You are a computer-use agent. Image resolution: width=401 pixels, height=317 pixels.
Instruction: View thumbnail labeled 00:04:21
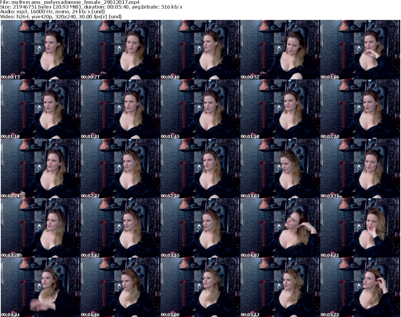(x=360, y=228)
